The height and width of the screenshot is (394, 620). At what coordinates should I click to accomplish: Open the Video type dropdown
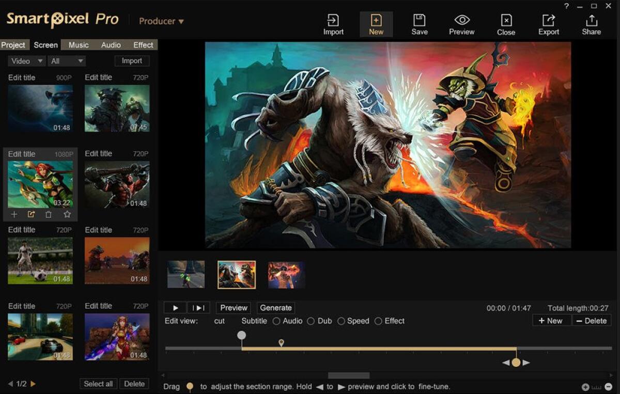26,60
